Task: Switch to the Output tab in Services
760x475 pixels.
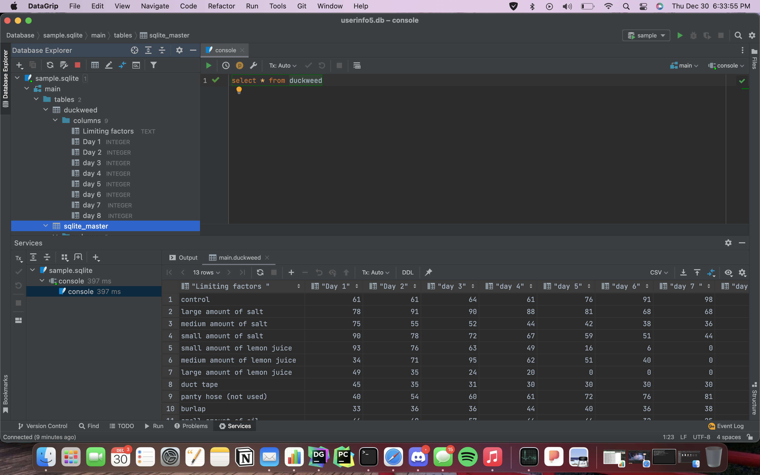Action: pyautogui.click(x=187, y=257)
